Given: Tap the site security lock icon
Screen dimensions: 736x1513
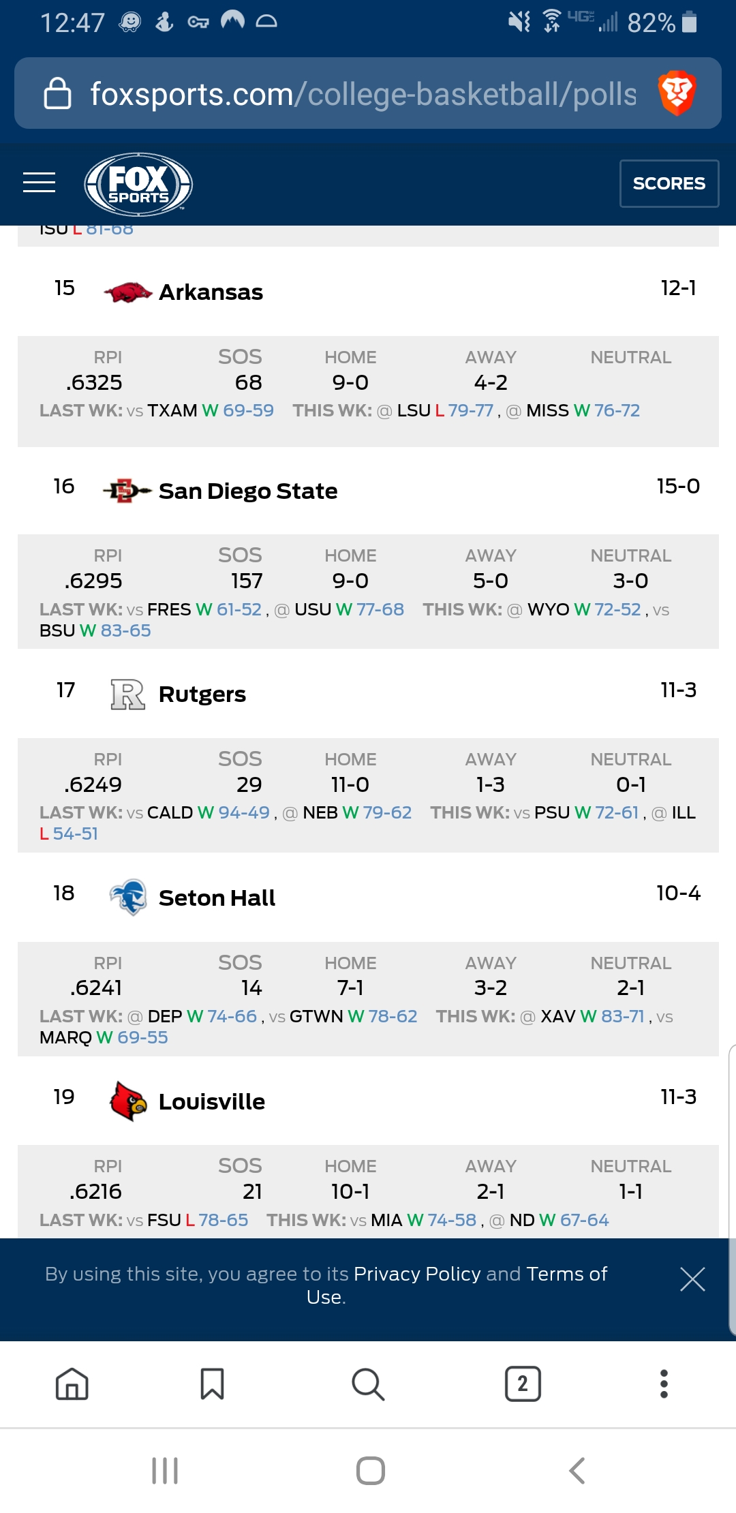Looking at the screenshot, I should (x=57, y=93).
